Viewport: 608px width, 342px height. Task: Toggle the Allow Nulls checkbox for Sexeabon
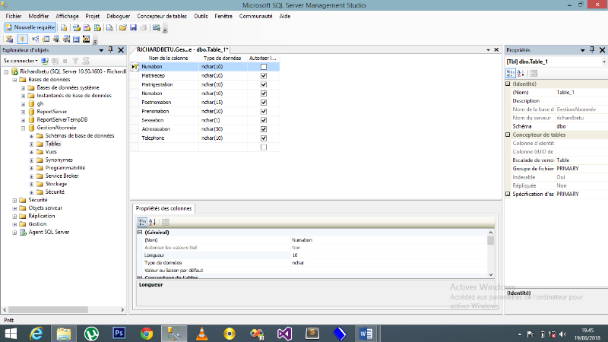click(x=264, y=120)
